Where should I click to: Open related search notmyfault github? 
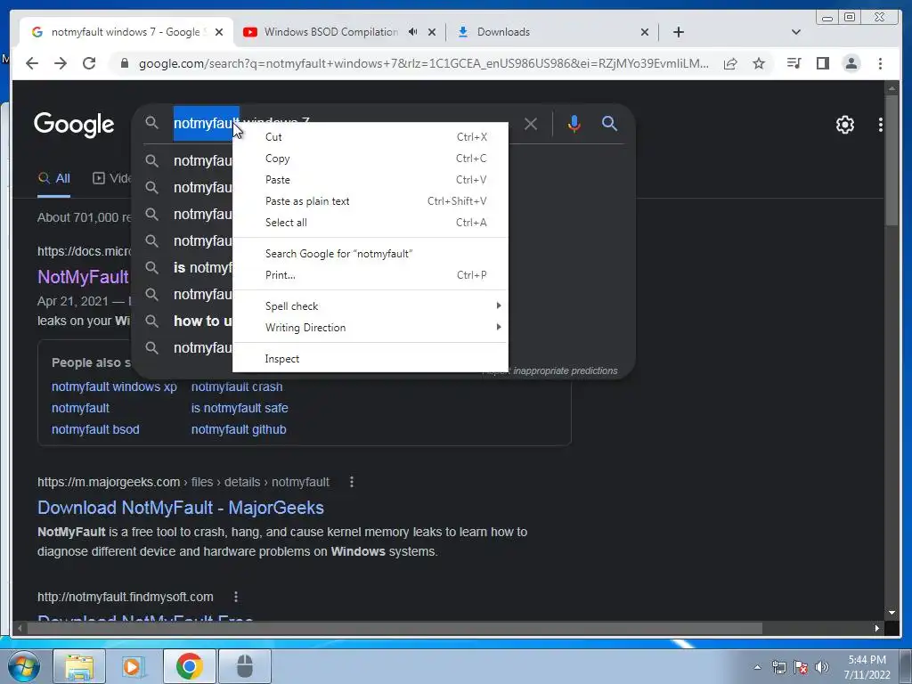(x=239, y=430)
